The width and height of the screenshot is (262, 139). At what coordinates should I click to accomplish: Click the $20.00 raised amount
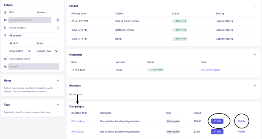pyautogui.click(x=197, y=121)
